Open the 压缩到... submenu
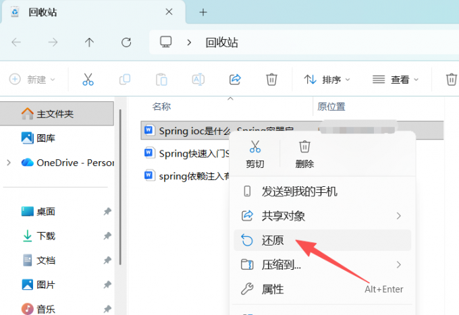The height and width of the screenshot is (315, 459). [323, 264]
